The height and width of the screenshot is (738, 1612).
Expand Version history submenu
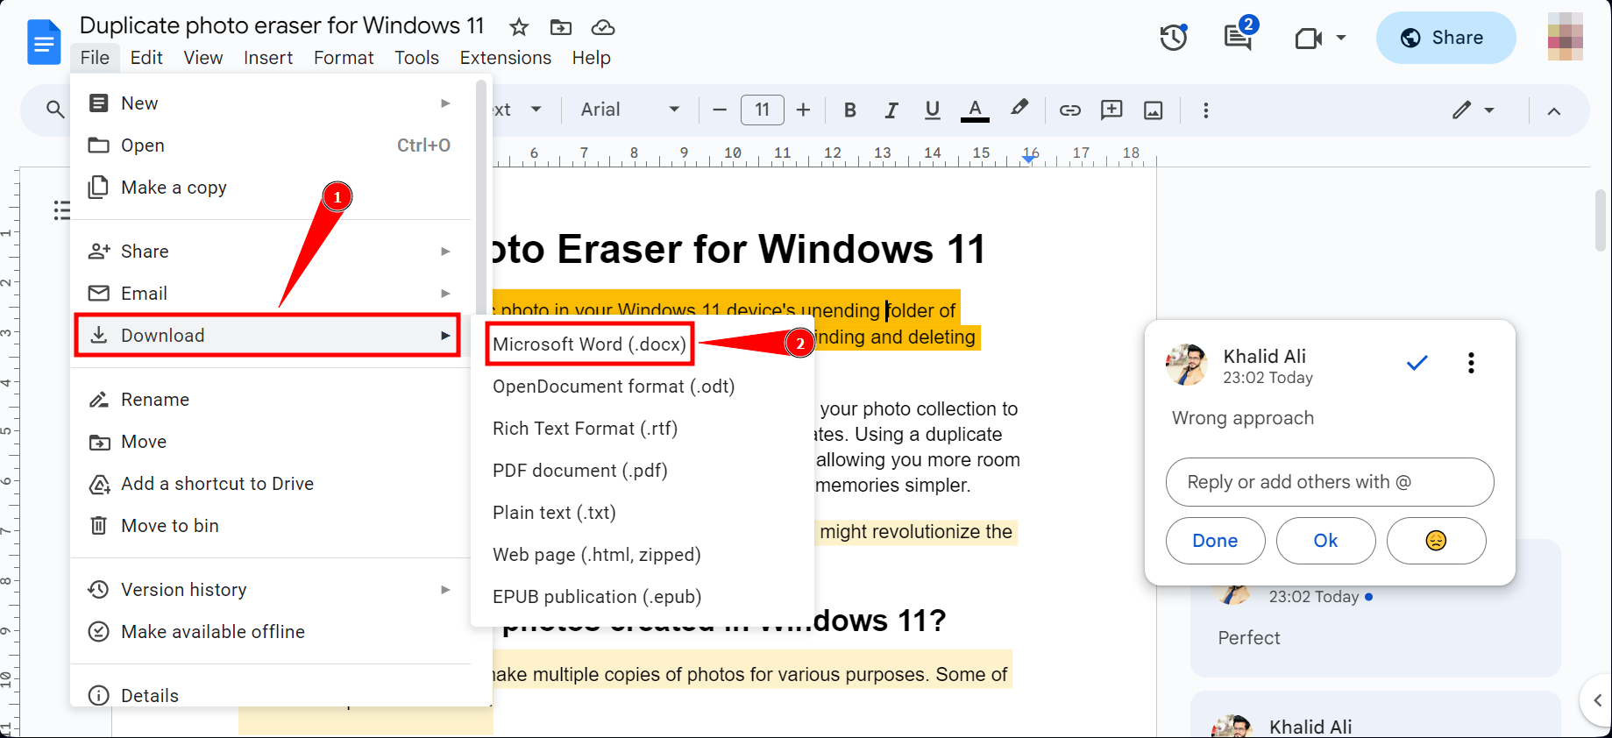[x=445, y=590]
